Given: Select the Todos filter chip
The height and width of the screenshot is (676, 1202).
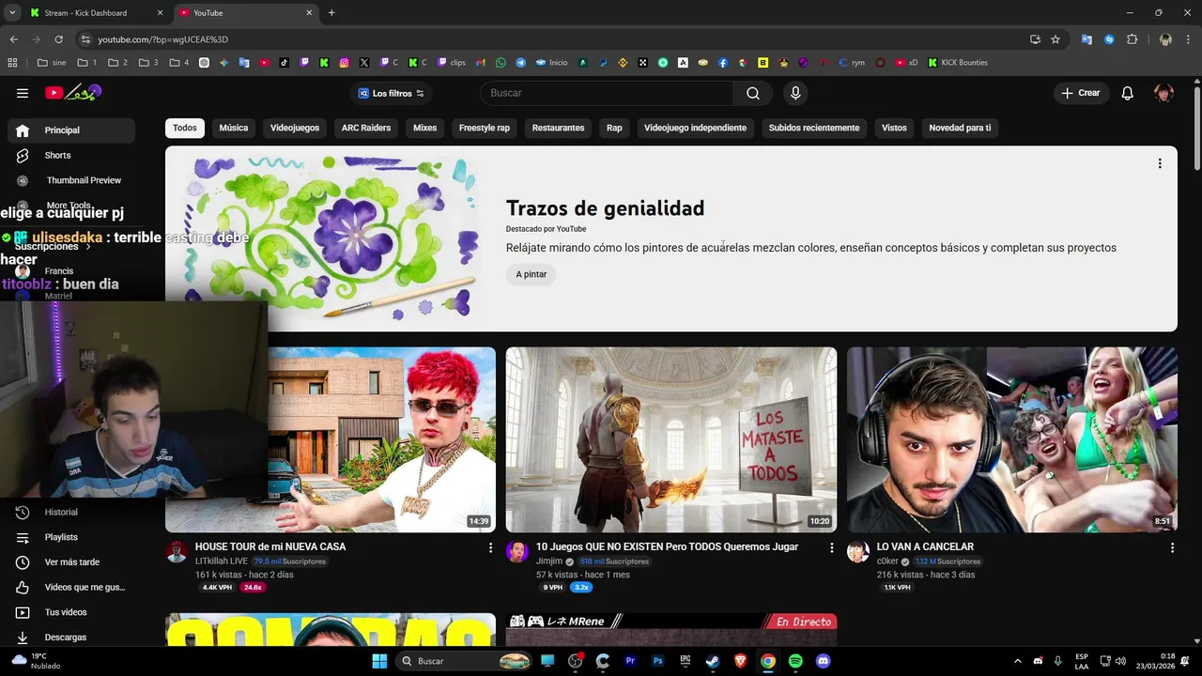Looking at the screenshot, I should pyautogui.click(x=185, y=128).
